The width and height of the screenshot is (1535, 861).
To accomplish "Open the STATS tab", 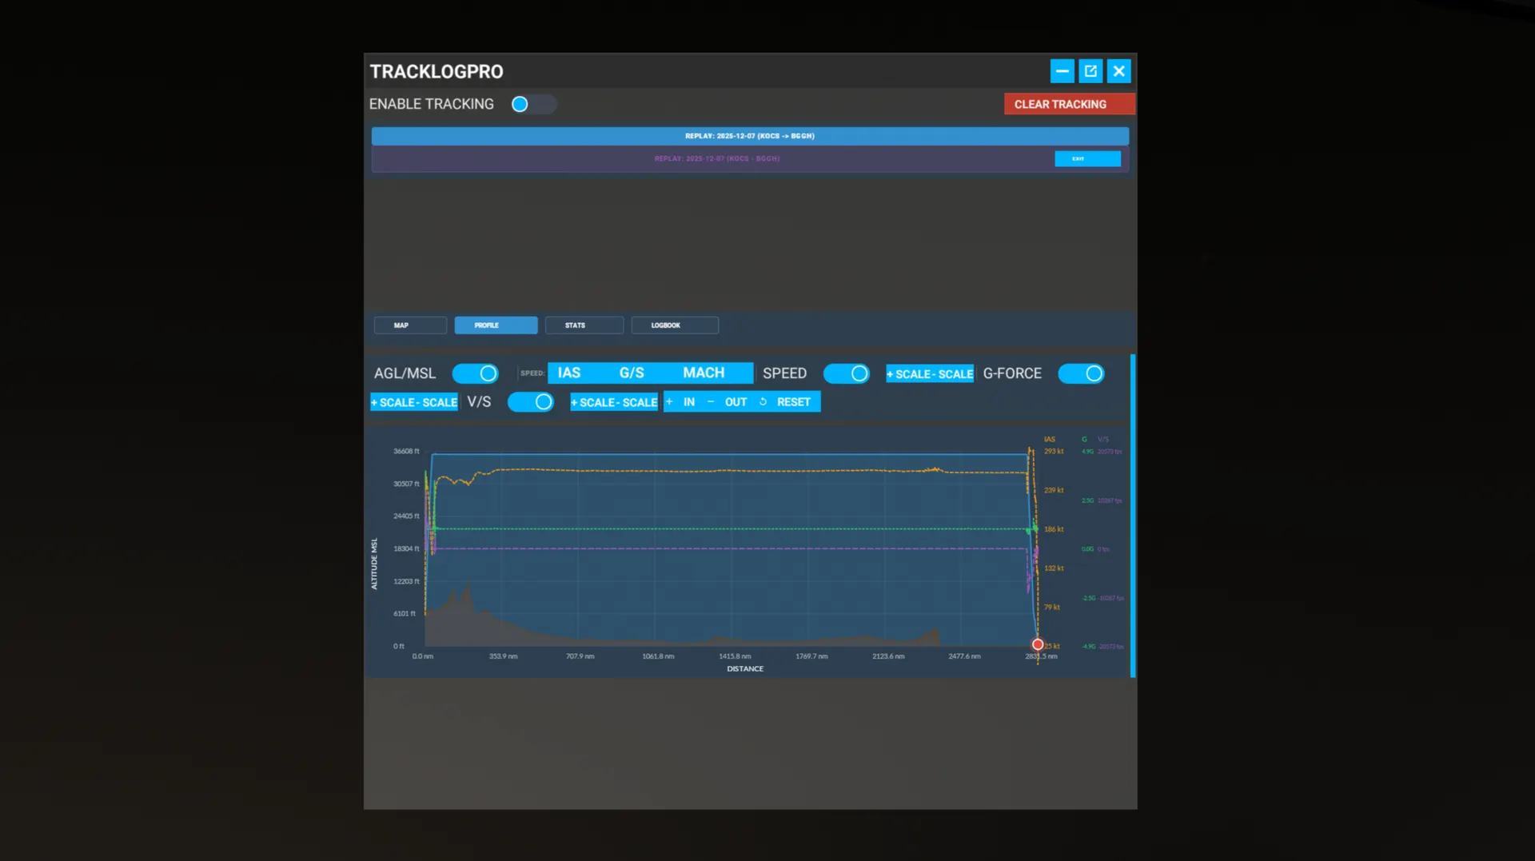I will 584,325.
